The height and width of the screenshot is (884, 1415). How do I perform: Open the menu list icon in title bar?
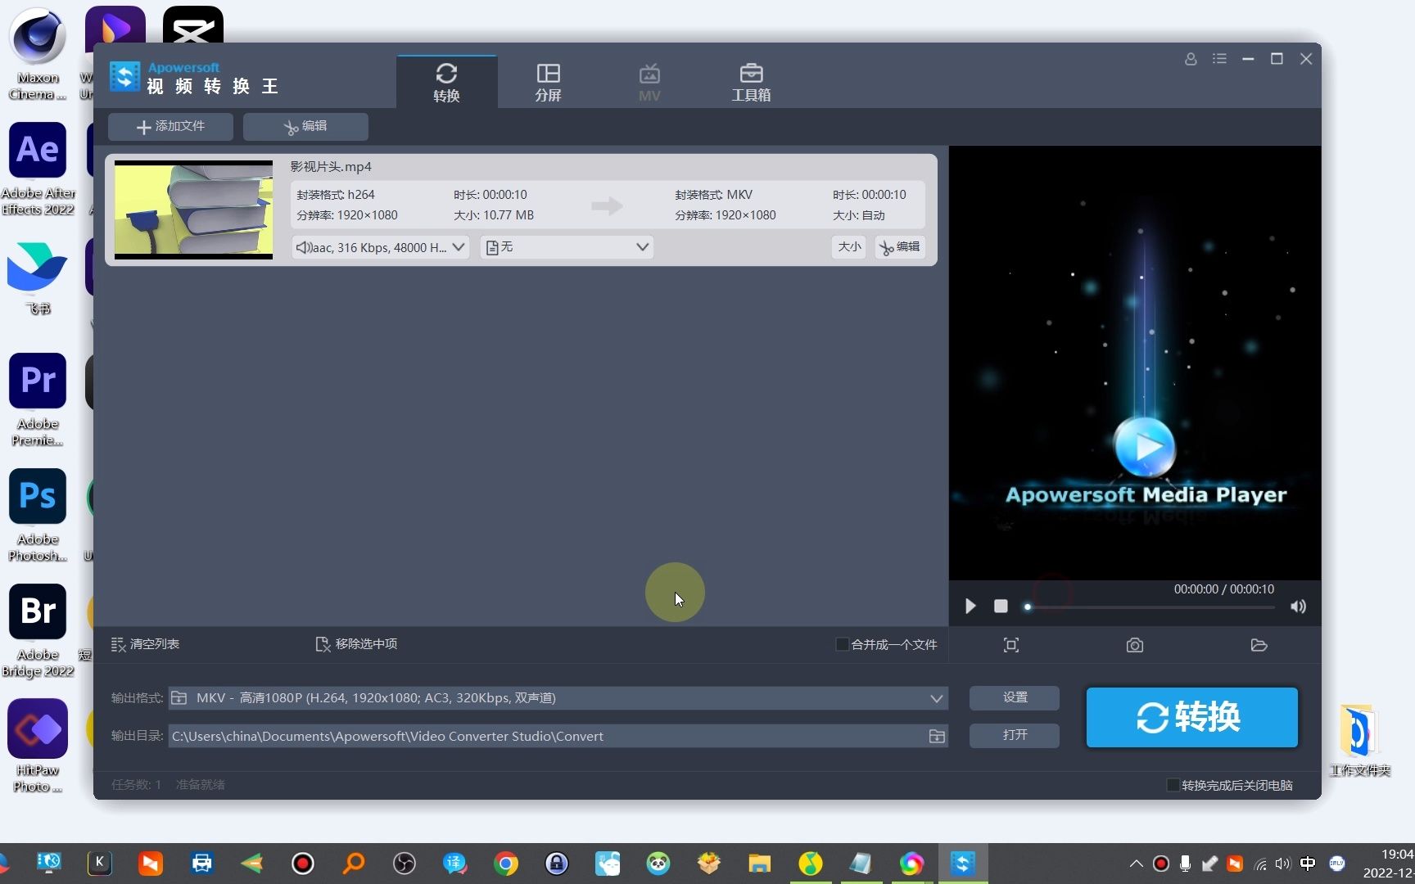coord(1219,59)
